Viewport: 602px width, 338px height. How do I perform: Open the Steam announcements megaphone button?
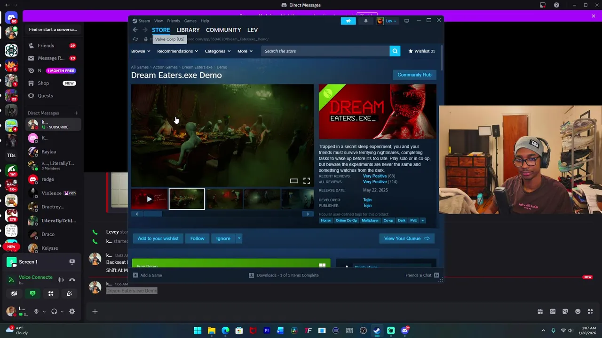coord(348,21)
